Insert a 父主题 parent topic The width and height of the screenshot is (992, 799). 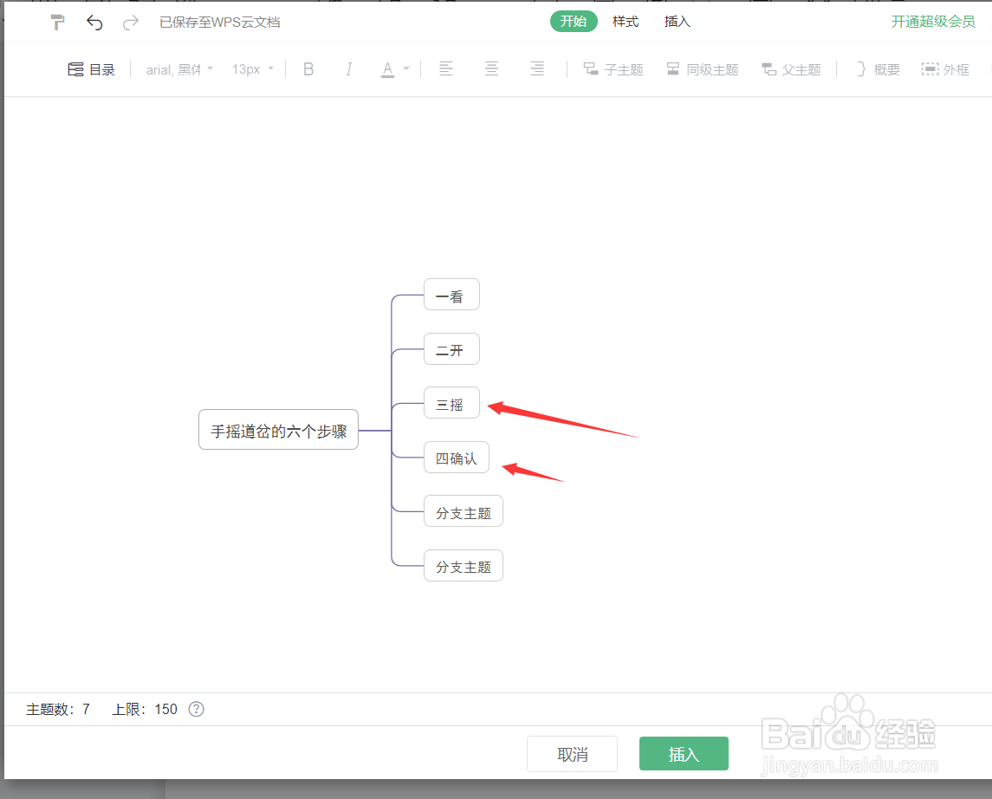click(791, 68)
